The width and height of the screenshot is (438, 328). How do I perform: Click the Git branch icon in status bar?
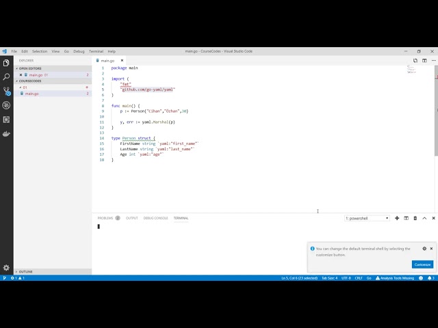click(5, 278)
